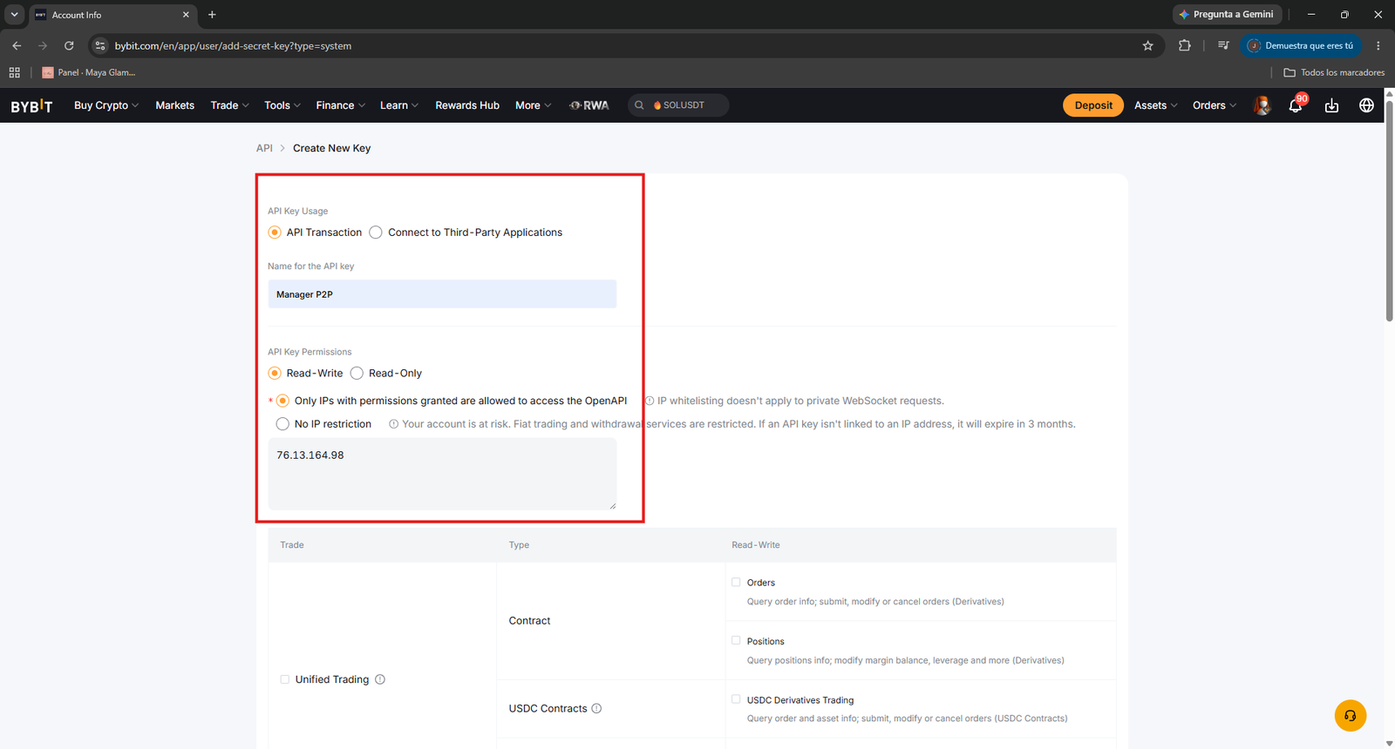Click the user profile avatar
Viewport: 1395px width, 749px height.
click(1262, 105)
